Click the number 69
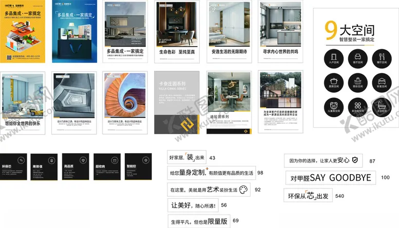This screenshot has width=399, height=228. [x=236, y=220]
